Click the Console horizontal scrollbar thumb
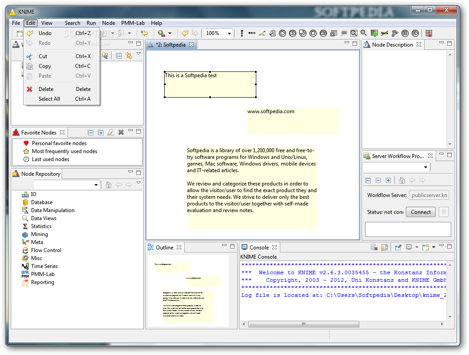The width and height of the screenshot is (469, 355). [x=304, y=324]
